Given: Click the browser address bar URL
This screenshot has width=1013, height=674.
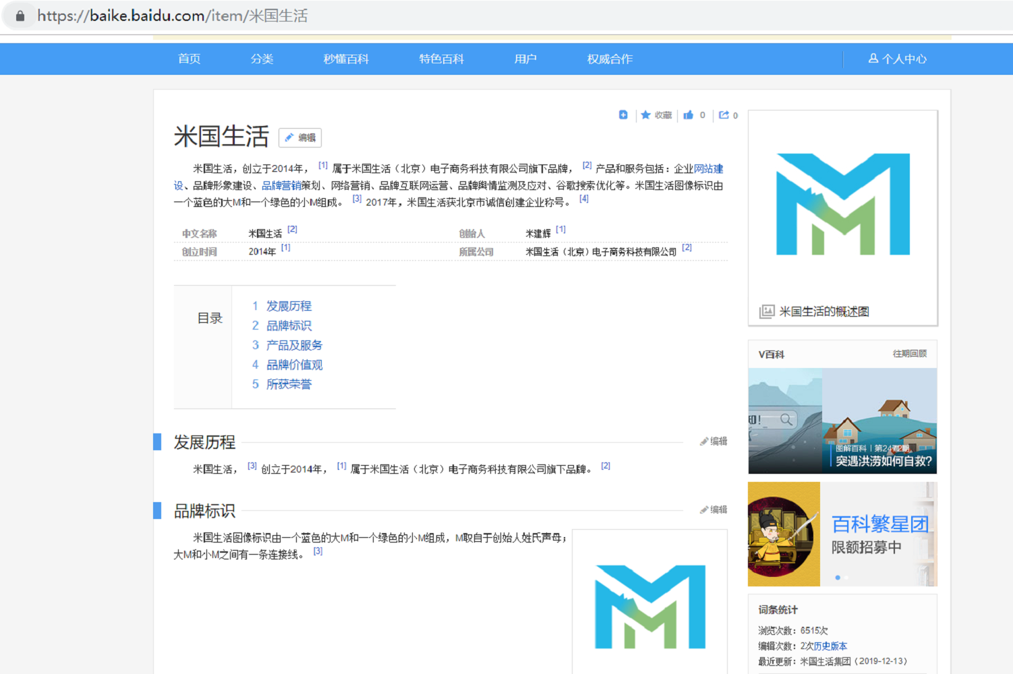Looking at the screenshot, I should click(173, 16).
